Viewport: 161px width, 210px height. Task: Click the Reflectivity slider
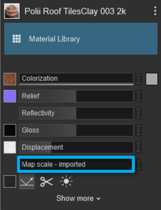coord(76,113)
